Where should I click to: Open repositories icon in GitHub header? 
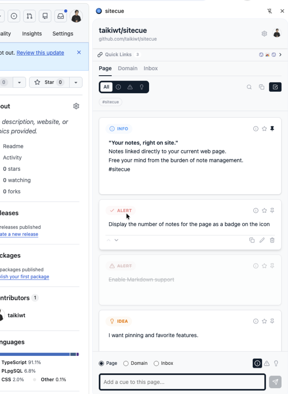(x=45, y=16)
